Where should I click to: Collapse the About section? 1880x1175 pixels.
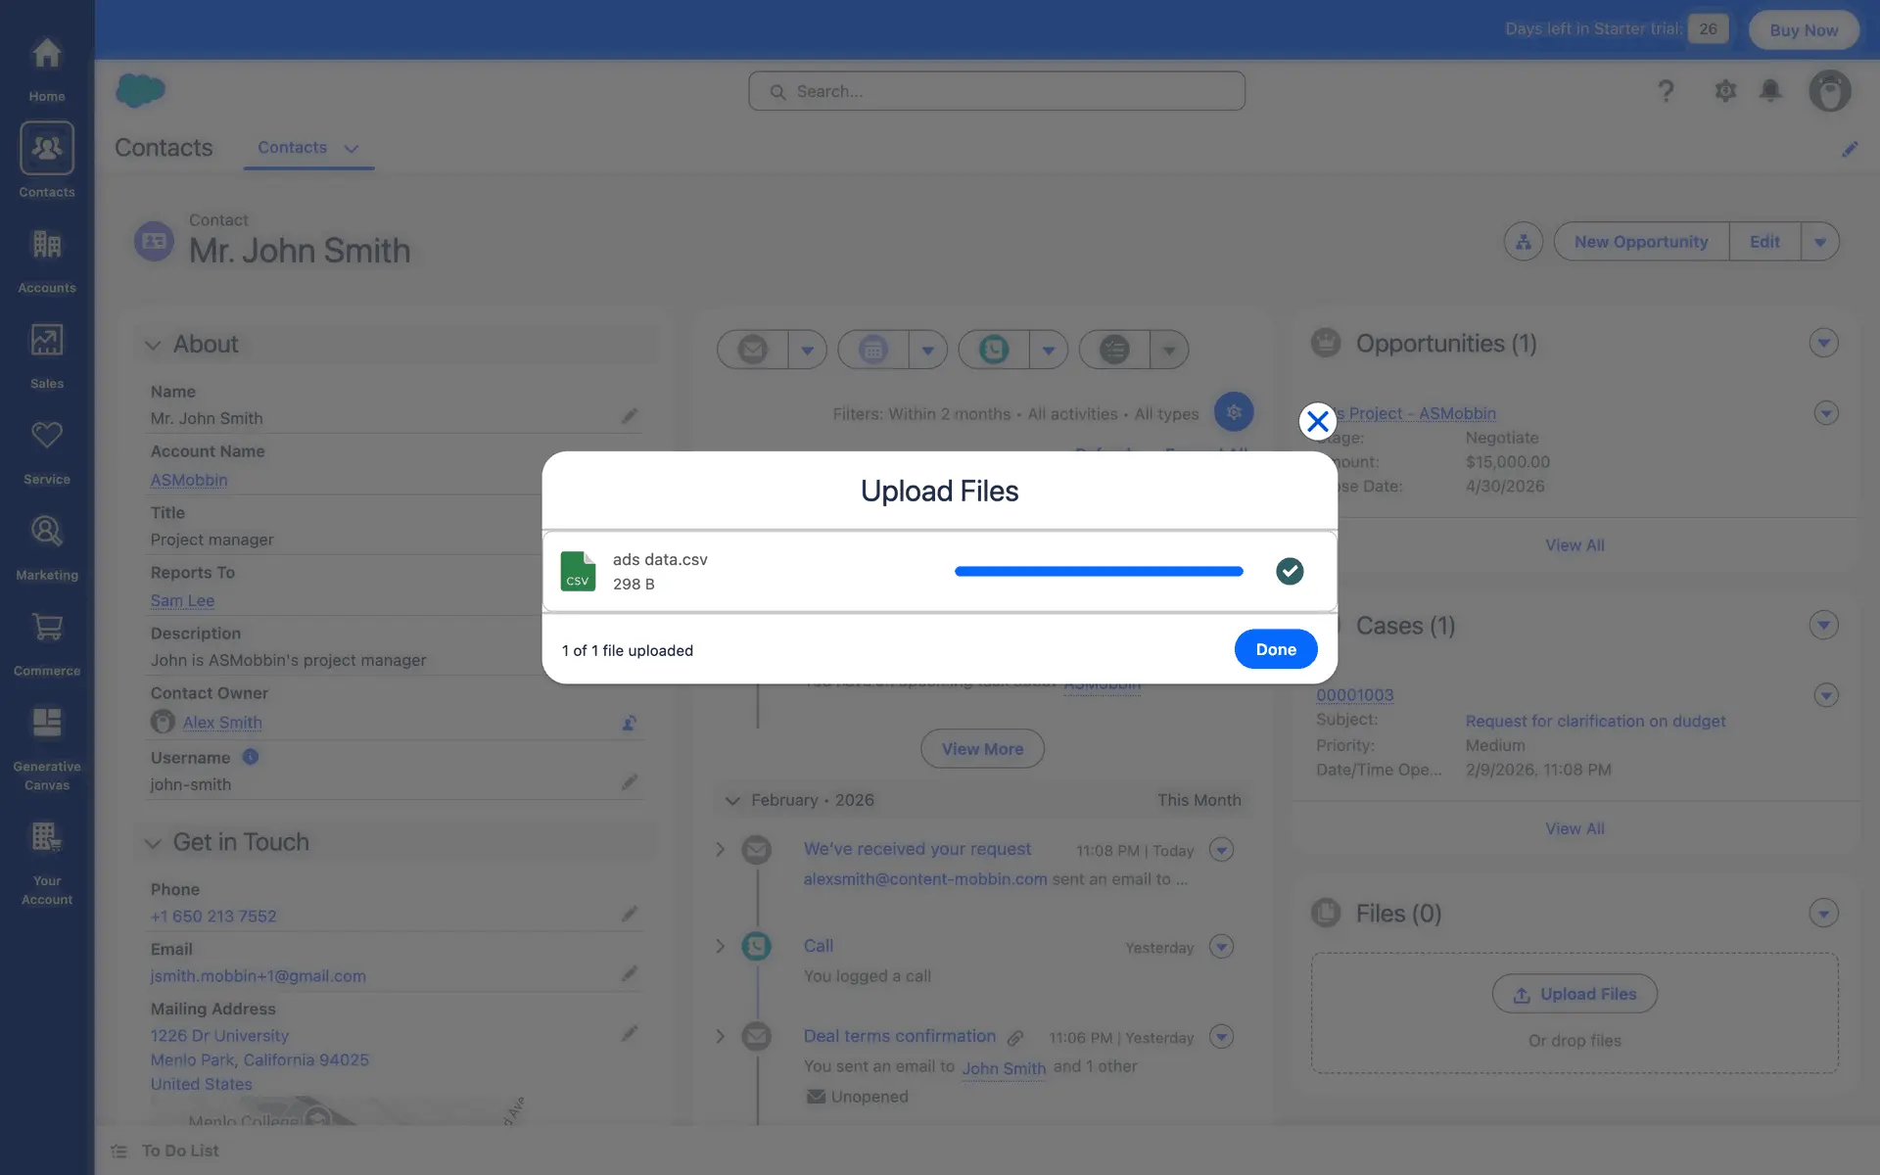[153, 345]
